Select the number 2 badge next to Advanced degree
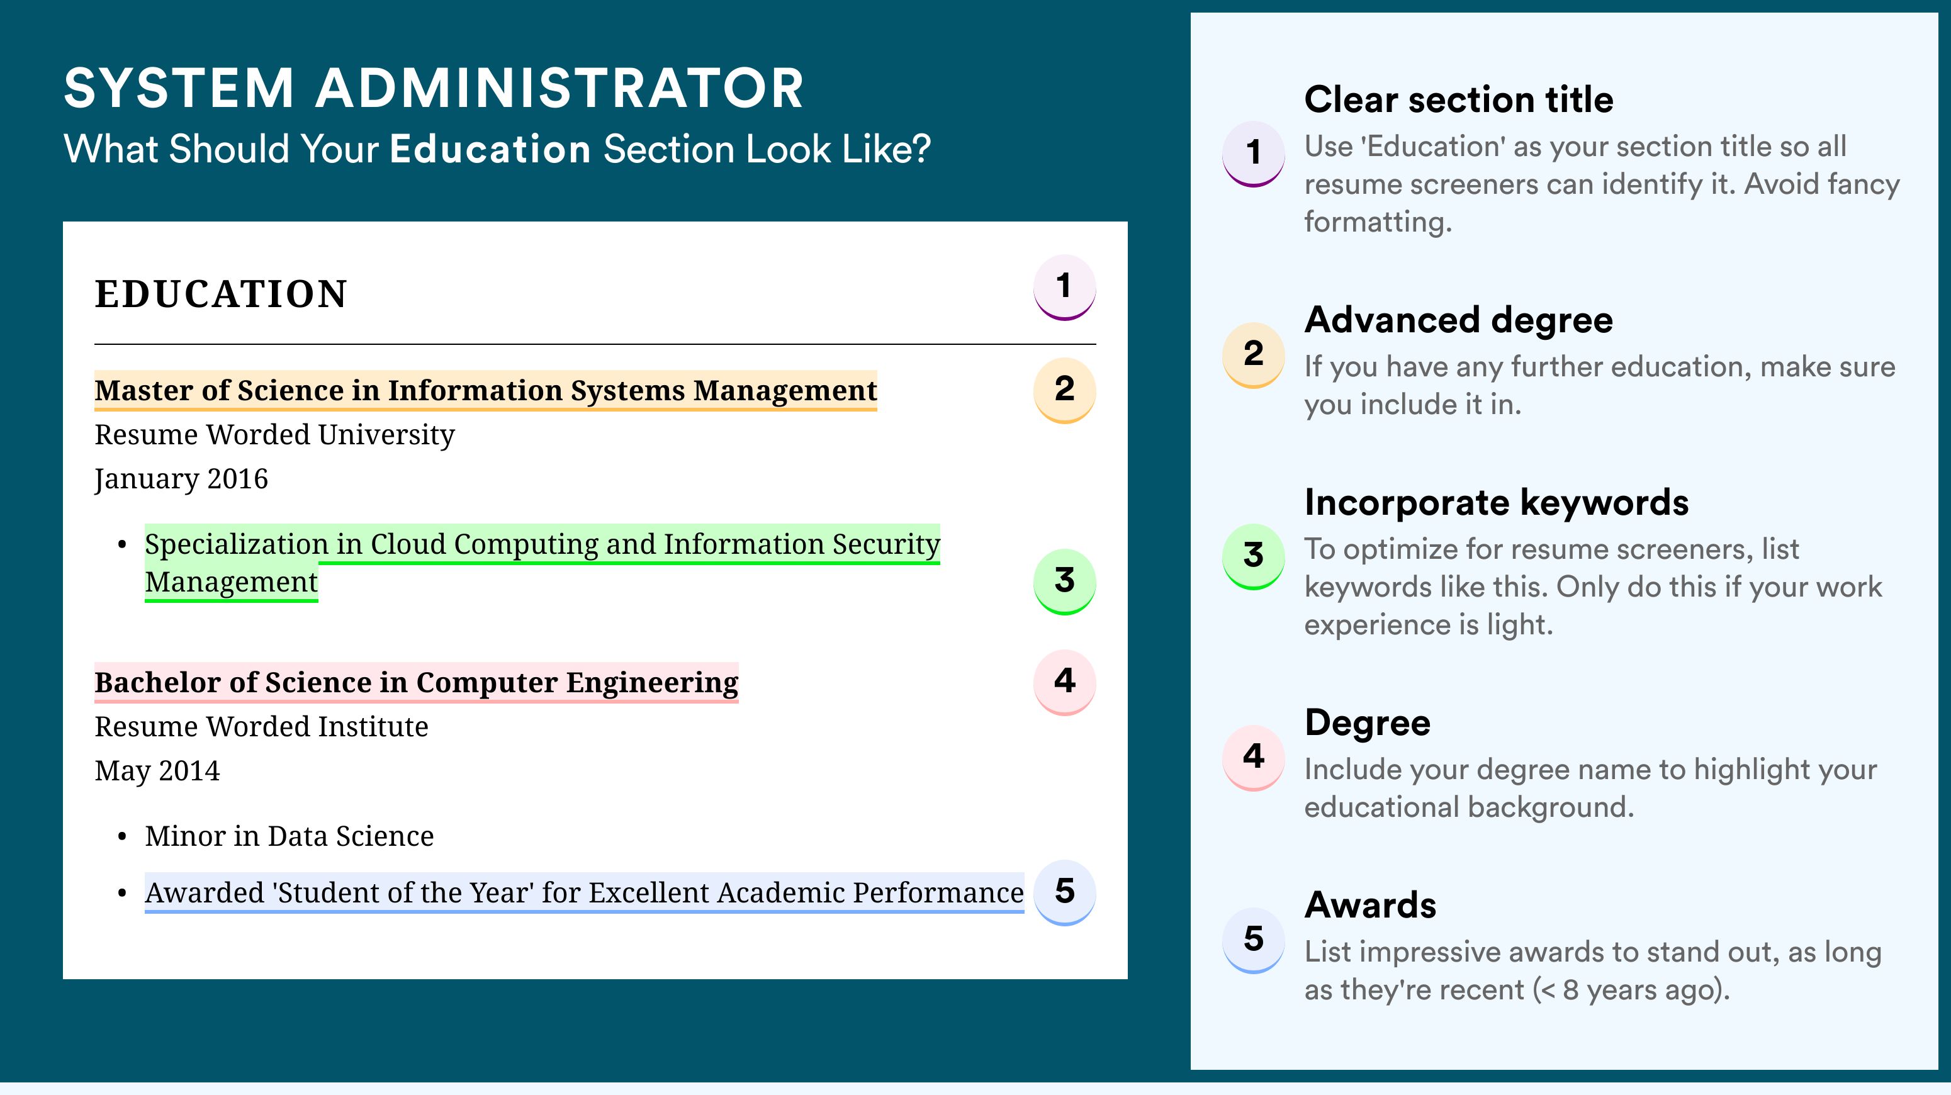The image size is (1951, 1095). tap(1254, 354)
